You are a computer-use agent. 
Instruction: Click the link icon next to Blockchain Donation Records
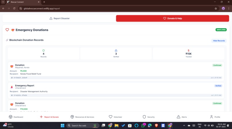[x=7, y=40]
